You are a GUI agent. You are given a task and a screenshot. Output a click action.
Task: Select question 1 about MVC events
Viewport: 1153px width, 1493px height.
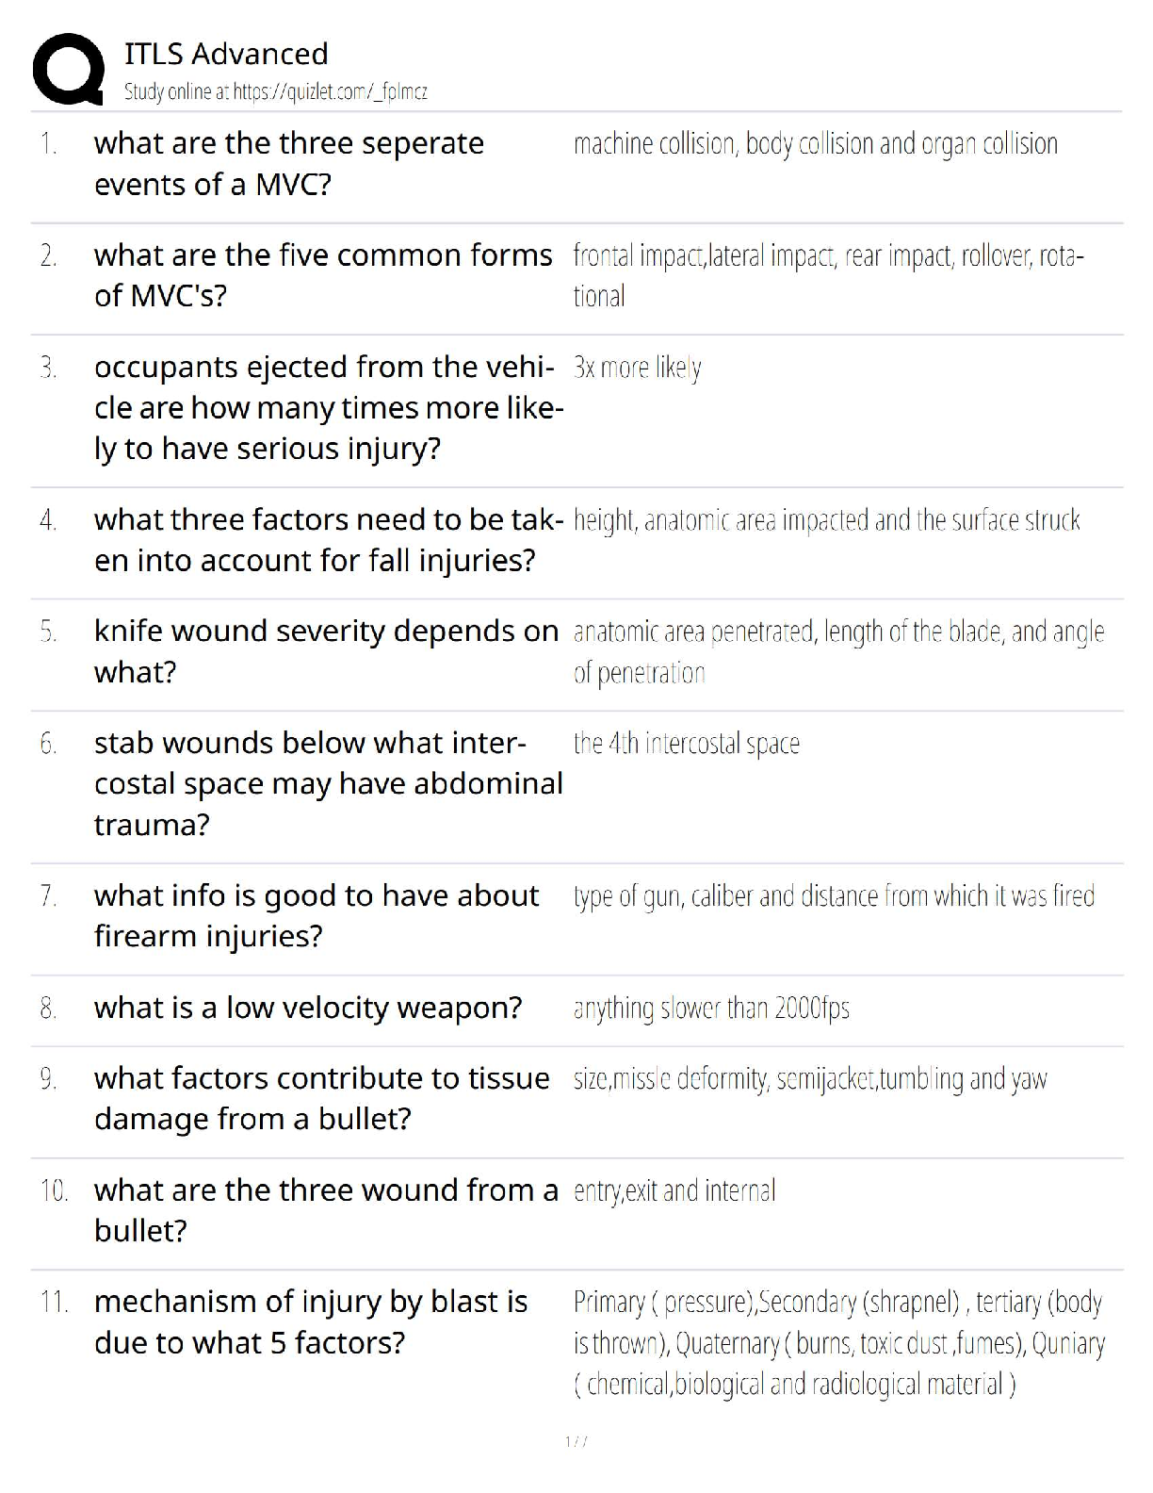coord(289,164)
